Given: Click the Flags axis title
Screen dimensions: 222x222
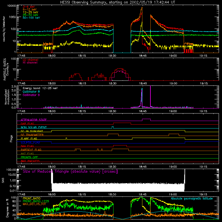Looking at the screenshot, I should click(11, 138).
